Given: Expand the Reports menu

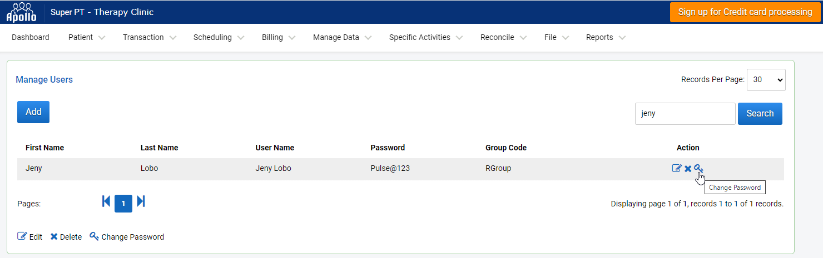Looking at the screenshot, I should (606, 37).
